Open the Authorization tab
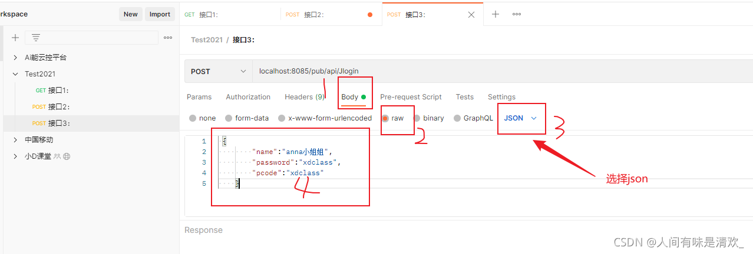 (248, 97)
